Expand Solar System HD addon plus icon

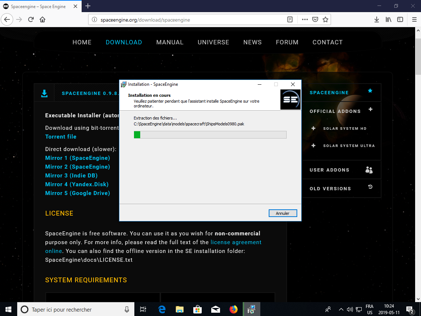point(313,128)
